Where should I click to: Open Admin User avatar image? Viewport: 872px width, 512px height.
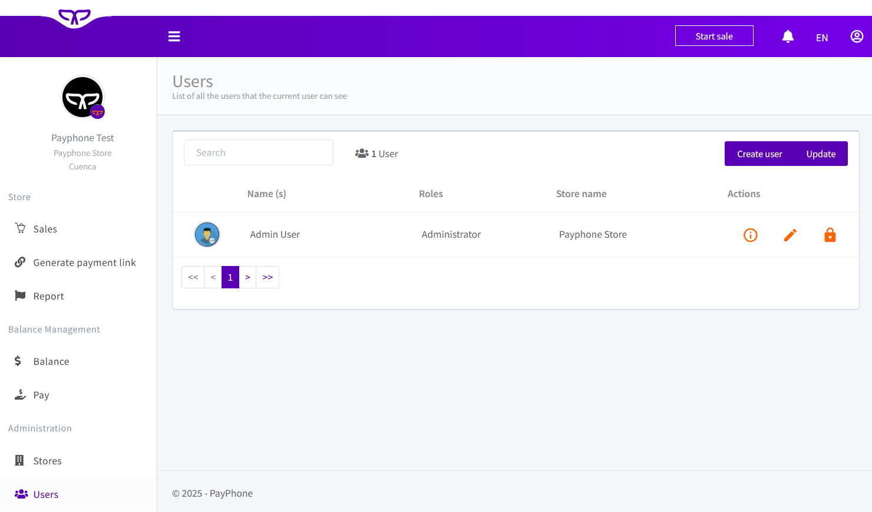(207, 235)
